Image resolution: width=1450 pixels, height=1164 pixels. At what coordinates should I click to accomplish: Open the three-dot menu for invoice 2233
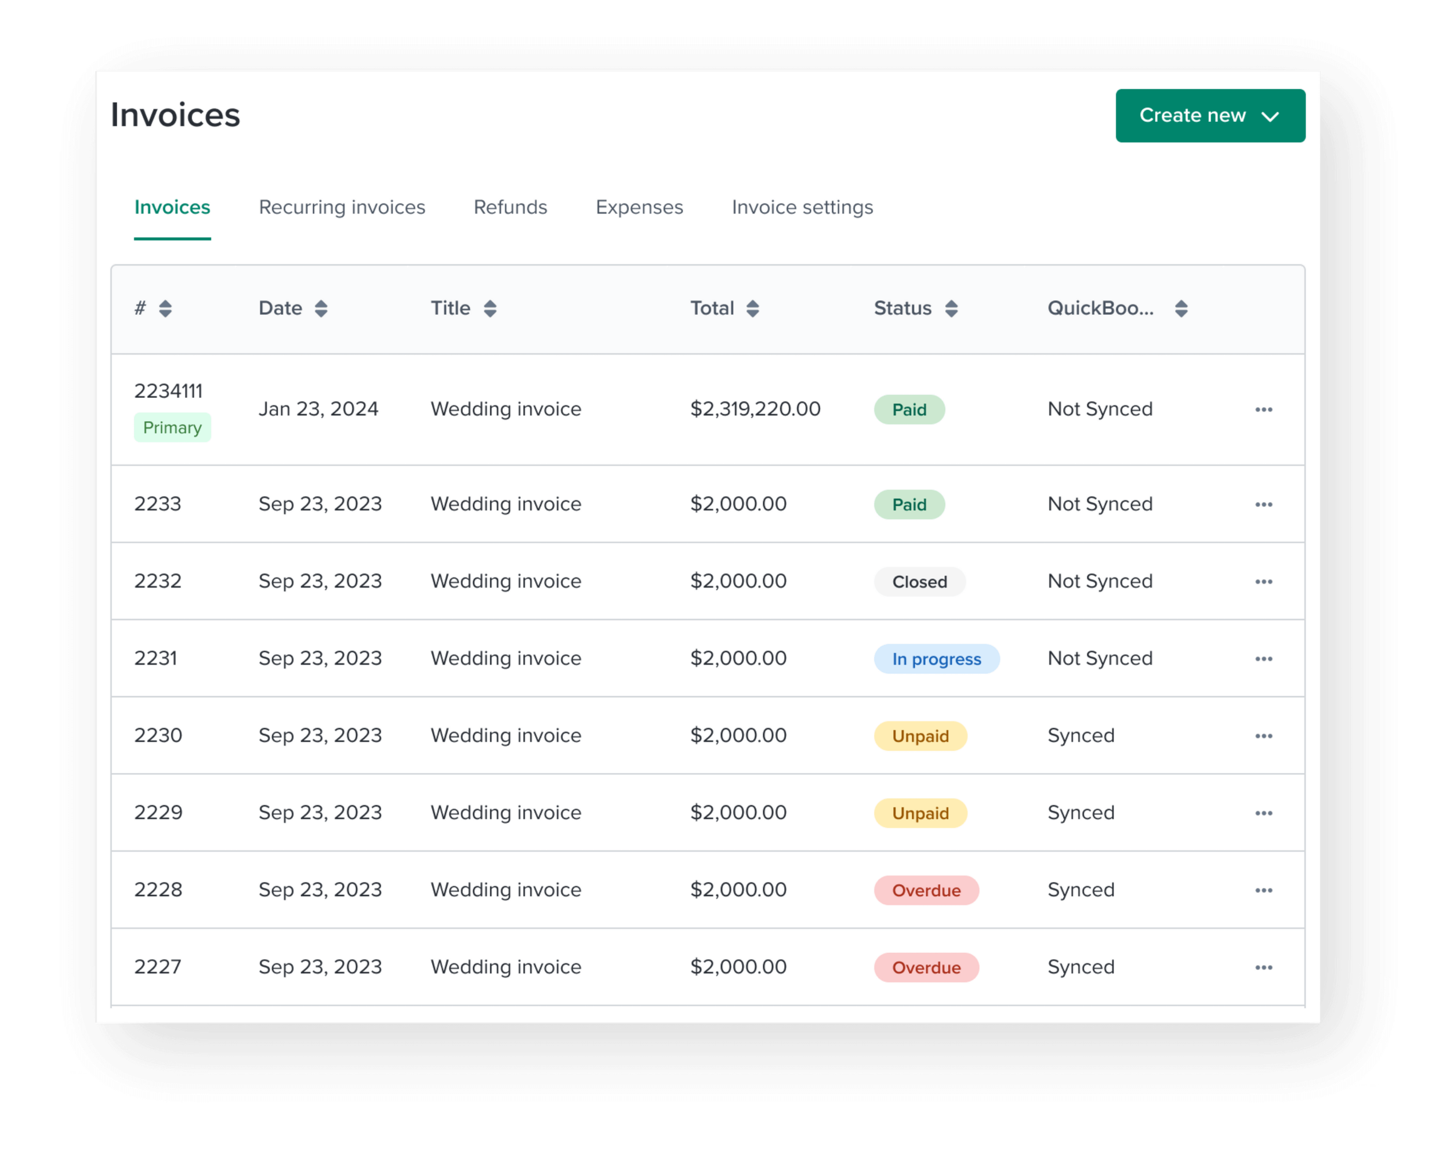tap(1263, 505)
